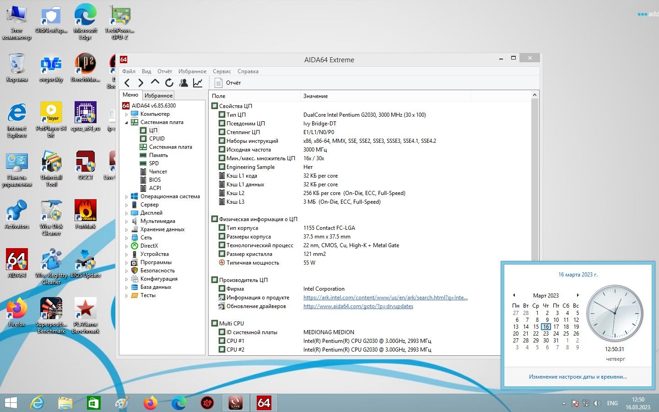This screenshot has height=412, width=659.
Task: Open the Справка menu
Action: pyautogui.click(x=248, y=71)
